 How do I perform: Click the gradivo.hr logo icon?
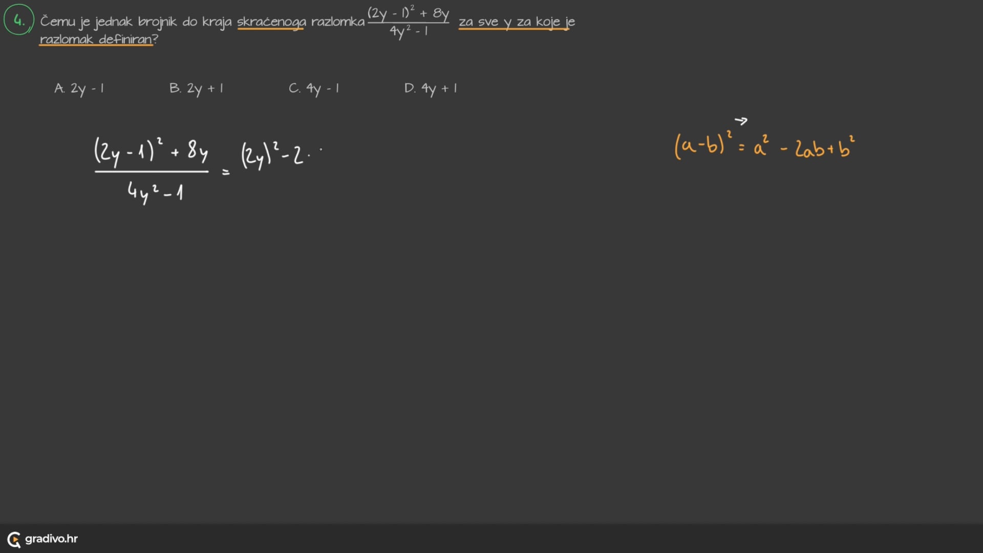[14, 539]
